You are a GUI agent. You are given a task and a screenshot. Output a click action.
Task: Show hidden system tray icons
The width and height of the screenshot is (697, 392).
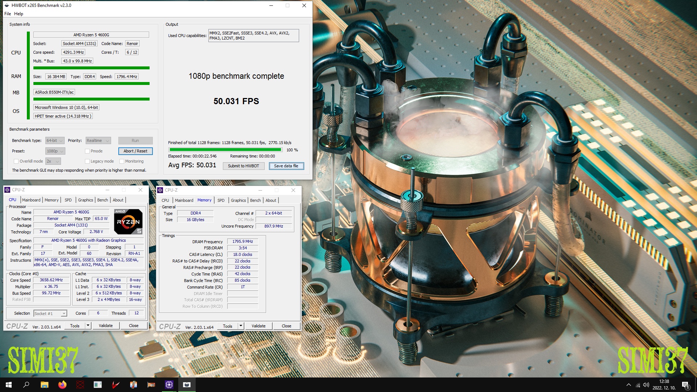tap(629, 385)
